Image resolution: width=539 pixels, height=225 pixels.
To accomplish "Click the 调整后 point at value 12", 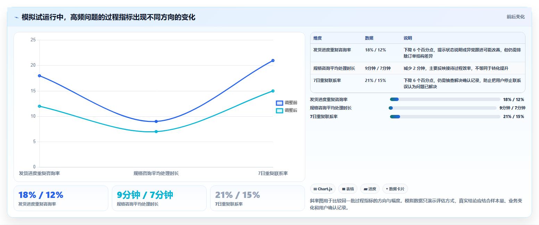I will pyautogui.click(x=39, y=106).
